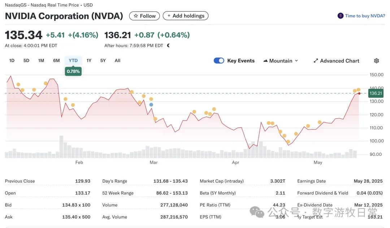Click the Mountain chart type icon
This screenshot has height=228, width=390.
pyautogui.click(x=266, y=61)
